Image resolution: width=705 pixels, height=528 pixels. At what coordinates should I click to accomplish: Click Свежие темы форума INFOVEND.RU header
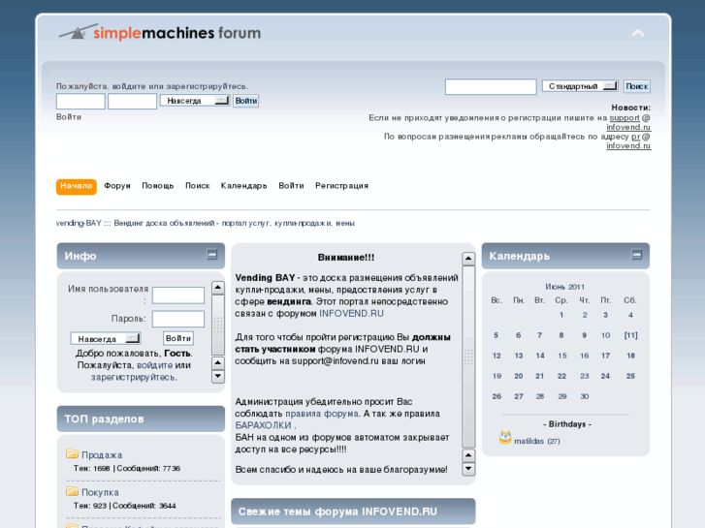[x=353, y=512]
